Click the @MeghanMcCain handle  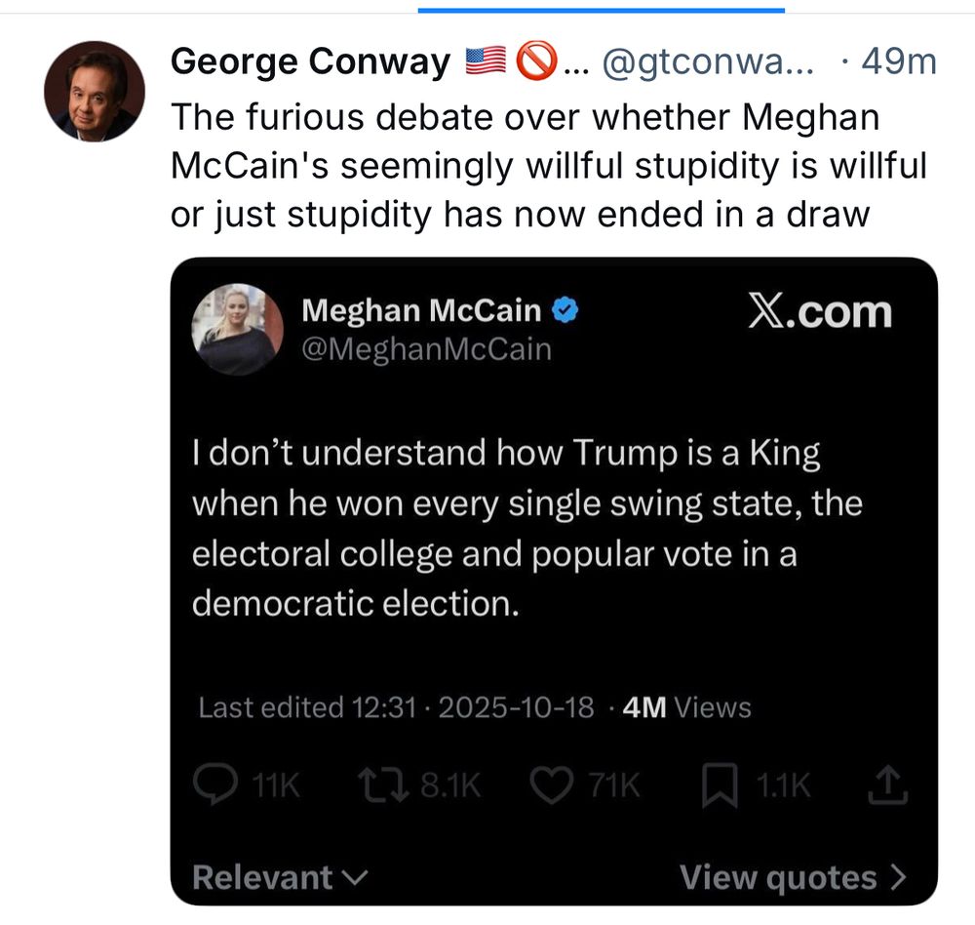click(x=426, y=349)
